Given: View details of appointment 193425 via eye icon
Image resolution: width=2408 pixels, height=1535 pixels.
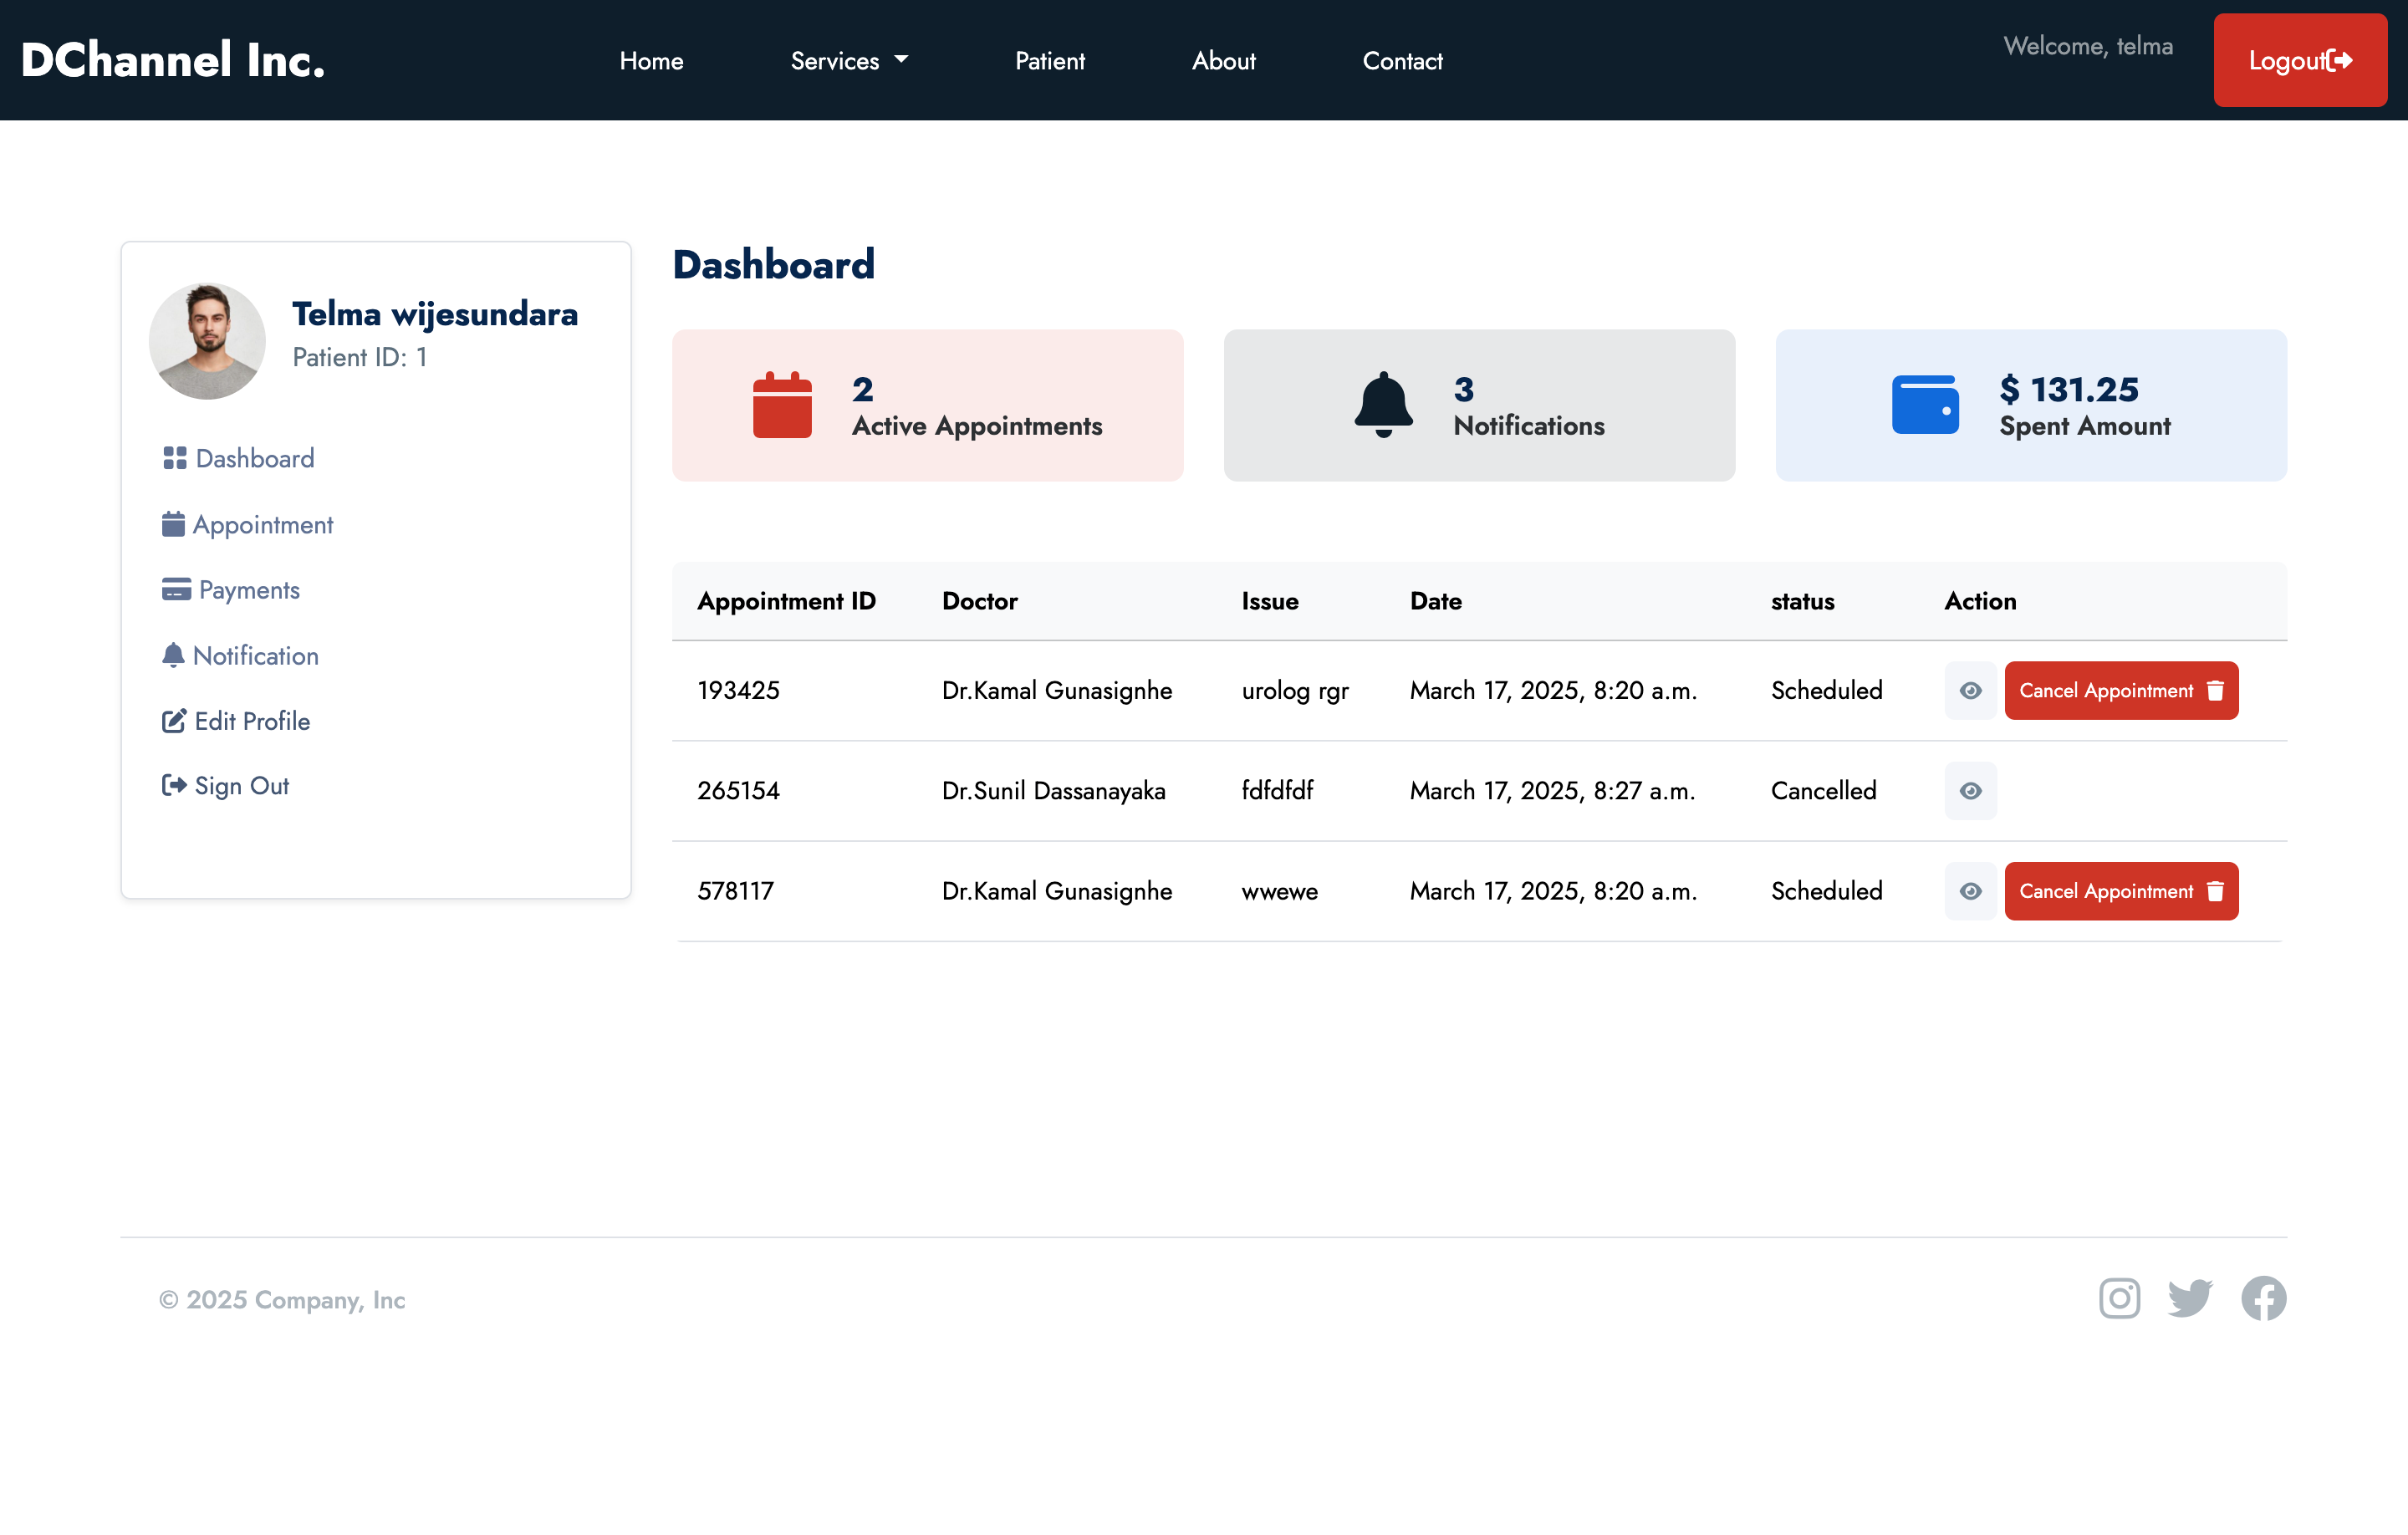Looking at the screenshot, I should pyautogui.click(x=1970, y=691).
